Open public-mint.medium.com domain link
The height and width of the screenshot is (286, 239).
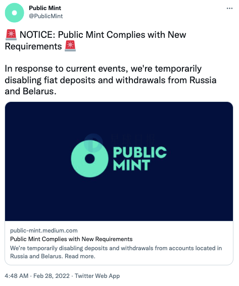pyautogui.click(x=44, y=231)
